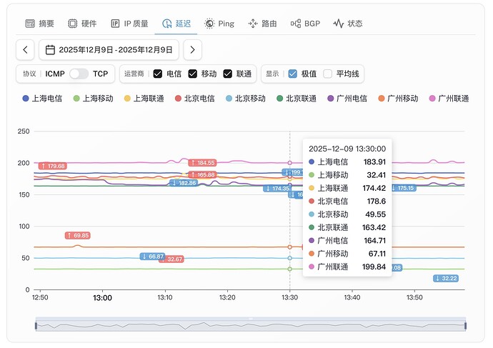Click left handle of zoom range slider
The width and height of the screenshot is (493, 348).
(x=36, y=326)
